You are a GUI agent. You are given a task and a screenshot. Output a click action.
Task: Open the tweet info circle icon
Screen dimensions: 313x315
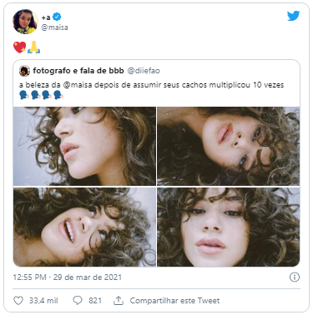coord(295,277)
